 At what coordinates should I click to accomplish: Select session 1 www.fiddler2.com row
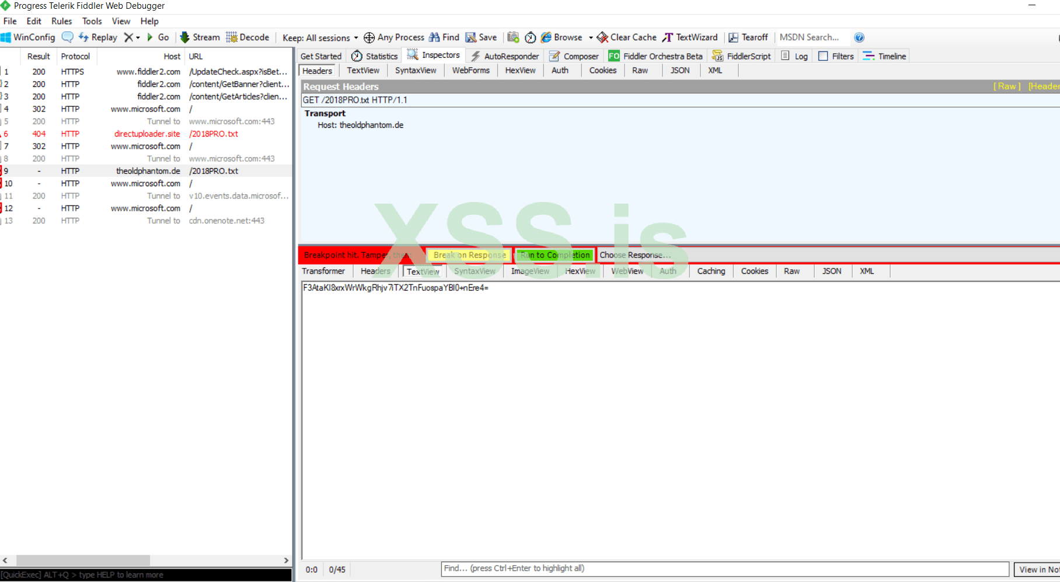coord(146,72)
